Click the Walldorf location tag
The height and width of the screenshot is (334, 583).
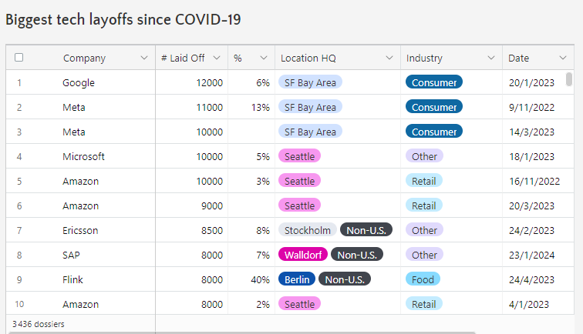click(x=303, y=255)
